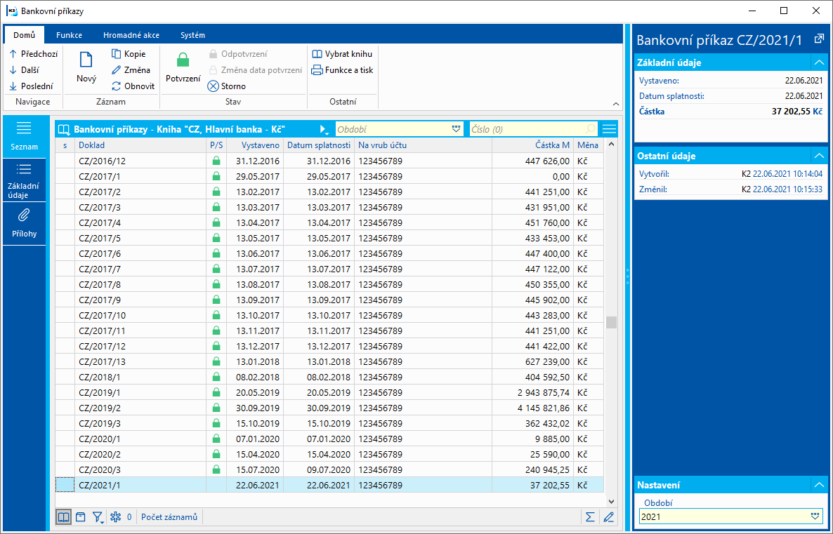Click Storno in the Stav group
The image size is (833, 534).
click(227, 86)
